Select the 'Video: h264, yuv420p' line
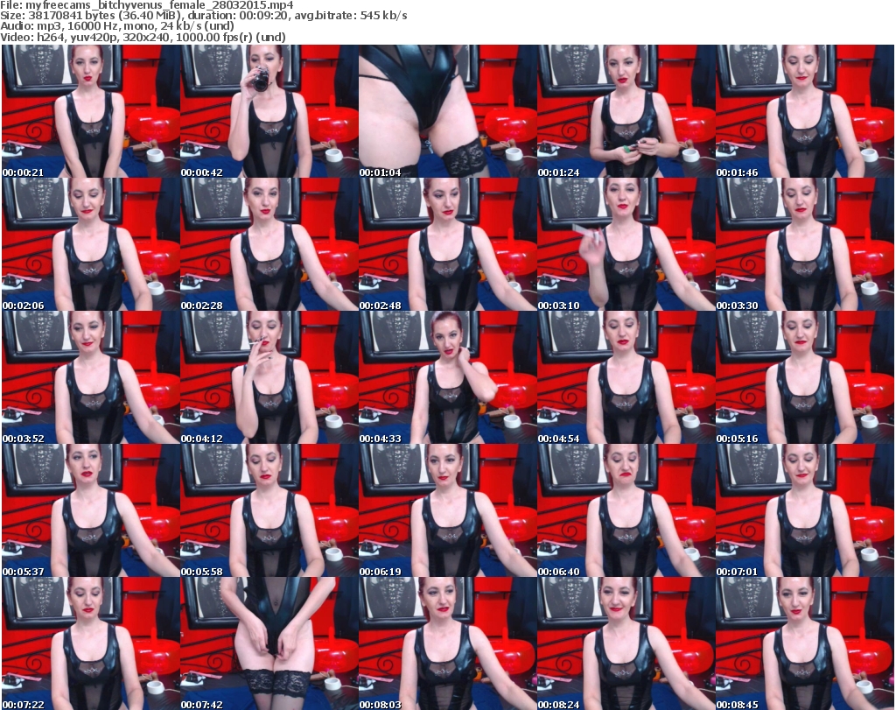Viewport: 896px width, 710px height. coord(143,37)
